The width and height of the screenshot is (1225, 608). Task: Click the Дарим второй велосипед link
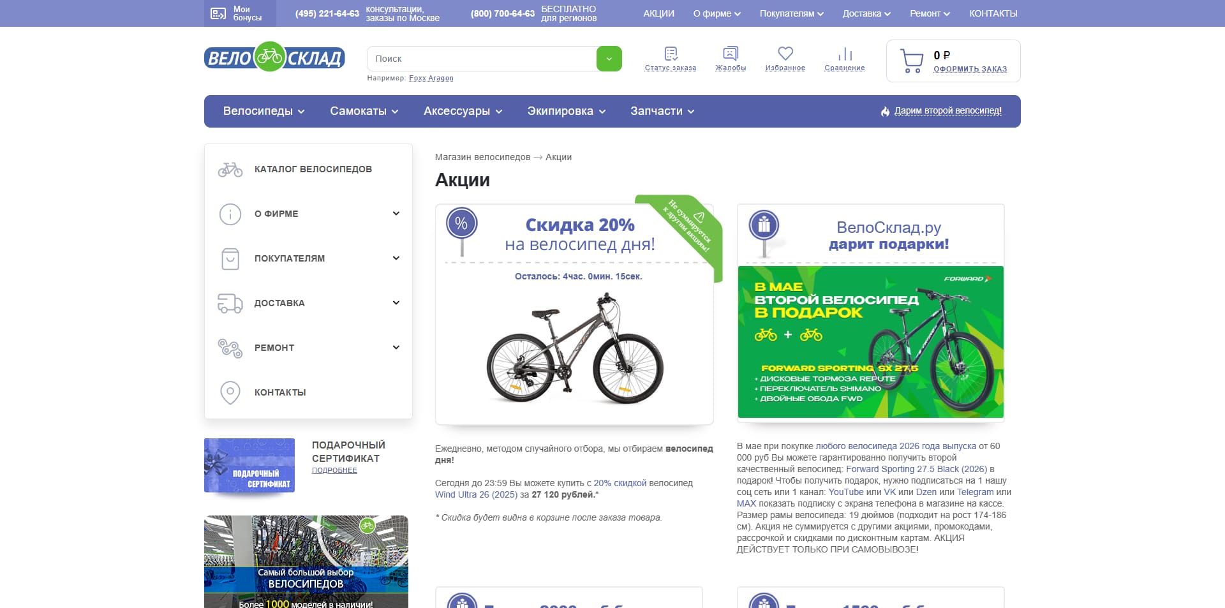[947, 111]
